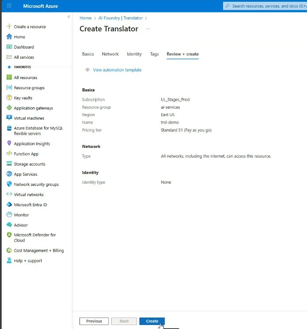This screenshot has height=329, width=307.
Task: Switch to the Basics tab
Action: (x=88, y=54)
